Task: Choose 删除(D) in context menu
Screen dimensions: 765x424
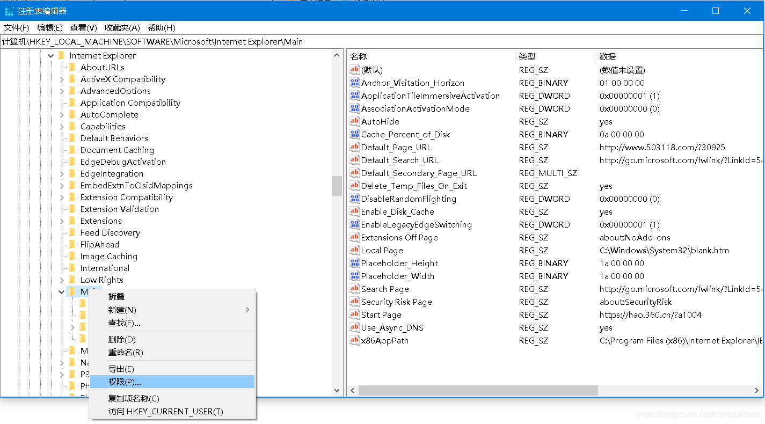Action: click(172, 339)
